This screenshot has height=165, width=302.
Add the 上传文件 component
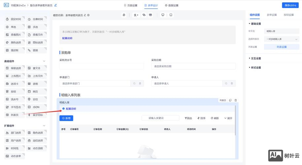(x=36, y=76)
